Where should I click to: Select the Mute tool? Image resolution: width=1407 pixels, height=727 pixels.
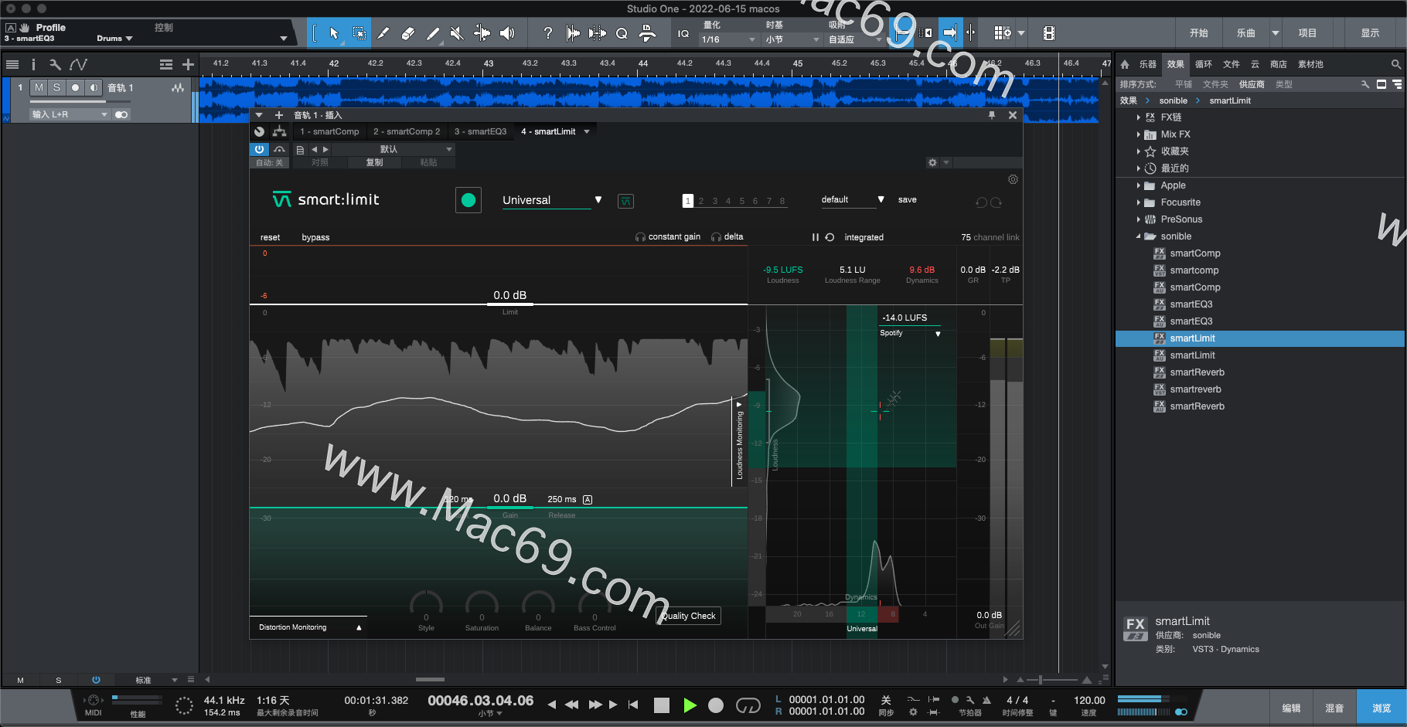pos(457,33)
